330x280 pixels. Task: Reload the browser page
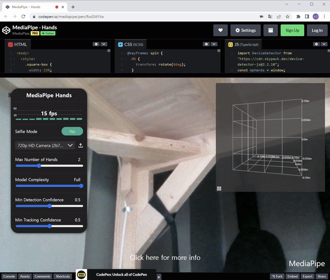pyautogui.click(x=23, y=17)
